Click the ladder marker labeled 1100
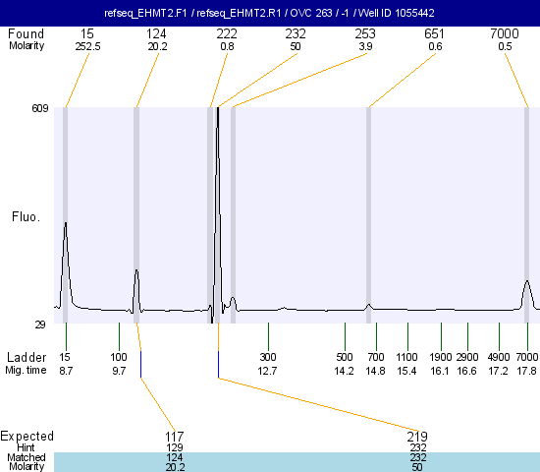540x472 pixels. [x=406, y=357]
